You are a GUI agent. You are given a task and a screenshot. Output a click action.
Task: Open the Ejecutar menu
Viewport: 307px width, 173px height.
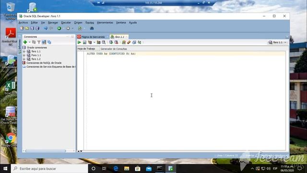66,23
